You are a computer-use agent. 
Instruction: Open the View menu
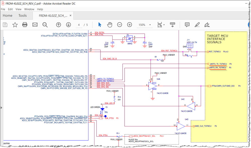point(18,9)
